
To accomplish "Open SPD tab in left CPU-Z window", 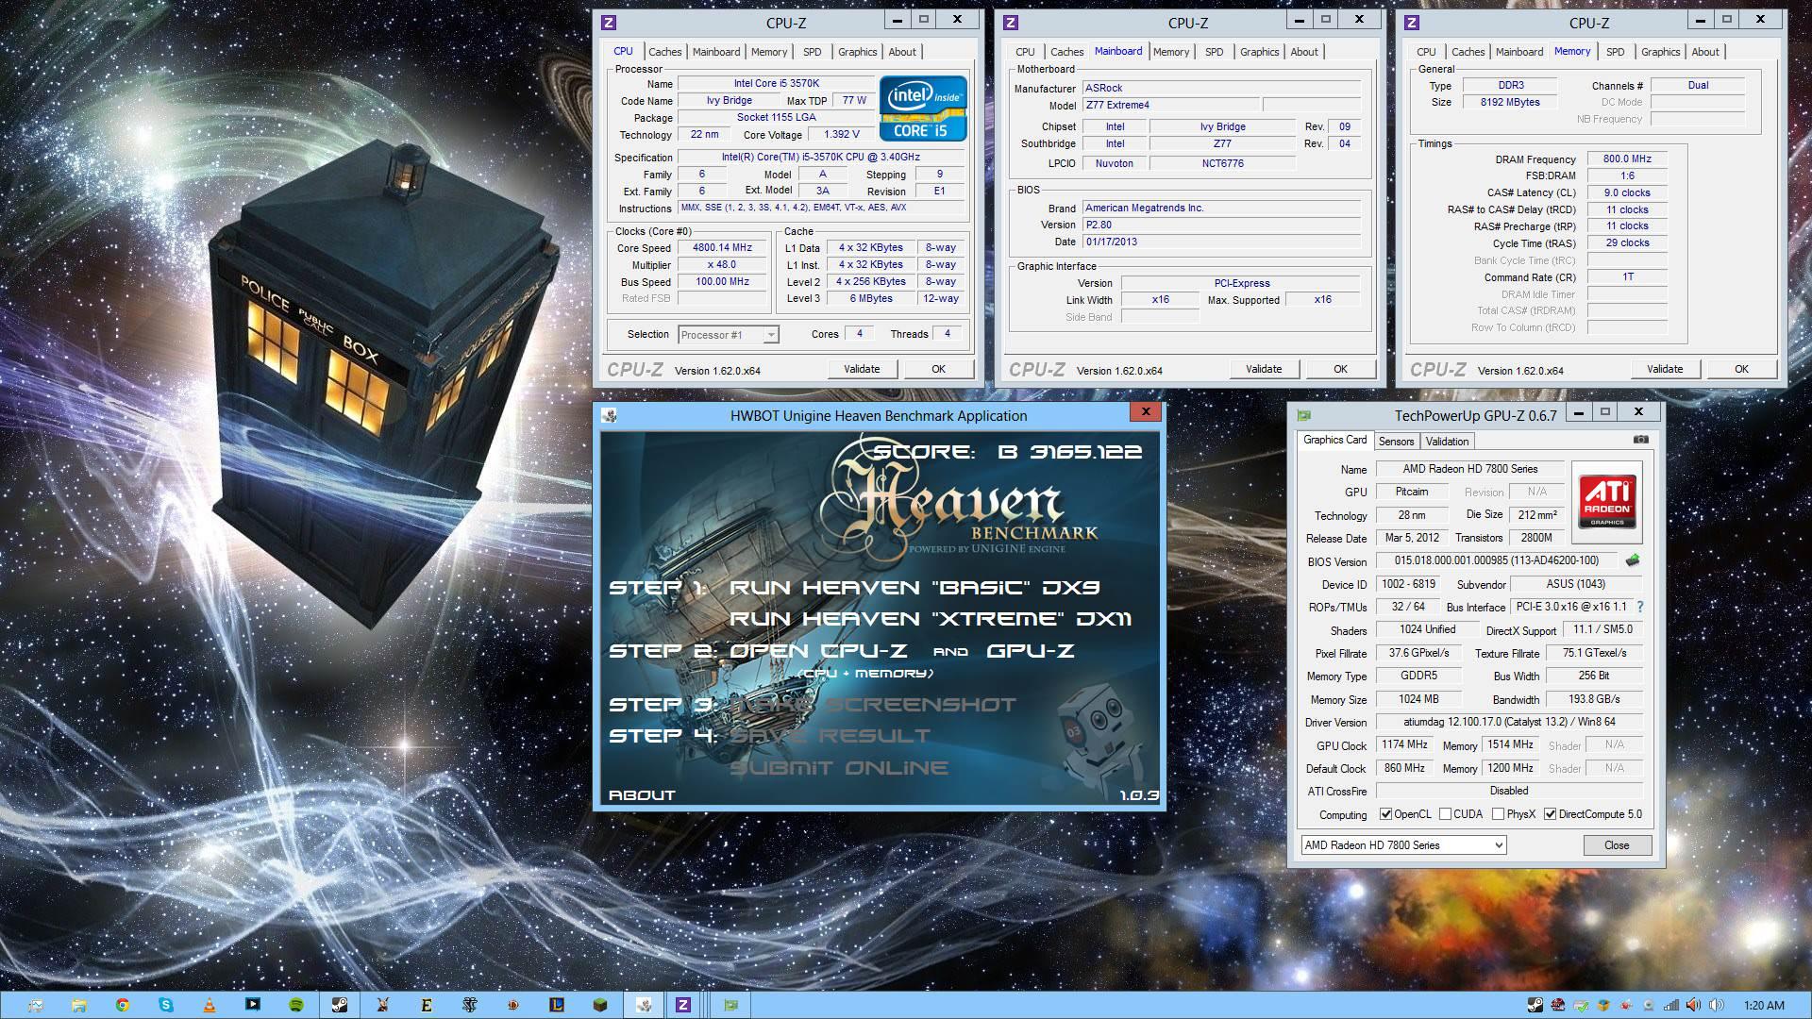I will (x=813, y=52).
